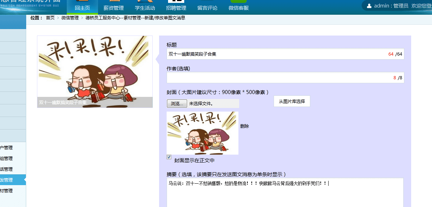Click the admin user avatar icon
This screenshot has height=207, width=432.
tap(369, 6)
